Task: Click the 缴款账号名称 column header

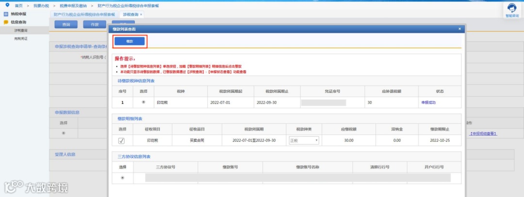Action: [308, 167]
